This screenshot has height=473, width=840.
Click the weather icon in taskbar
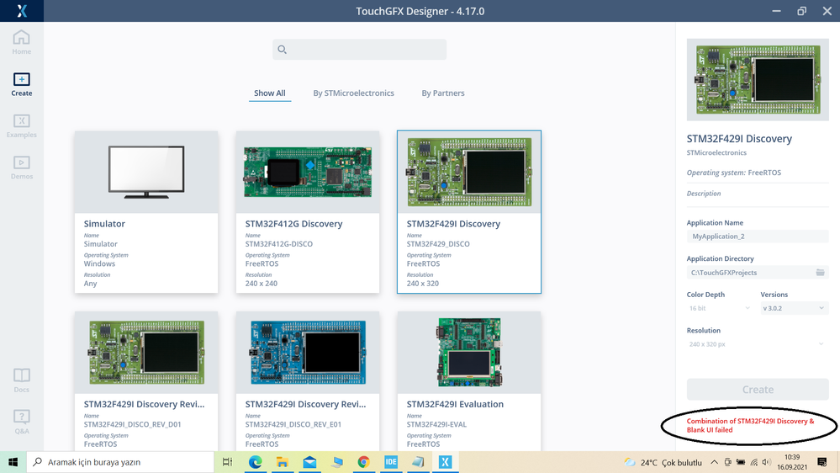630,462
